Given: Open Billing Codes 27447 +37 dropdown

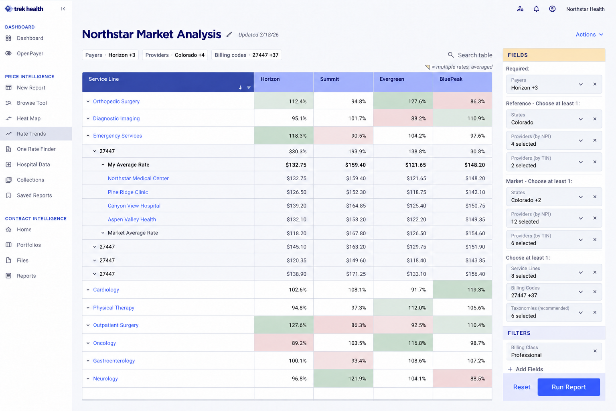Looking at the screenshot, I should click(x=580, y=292).
